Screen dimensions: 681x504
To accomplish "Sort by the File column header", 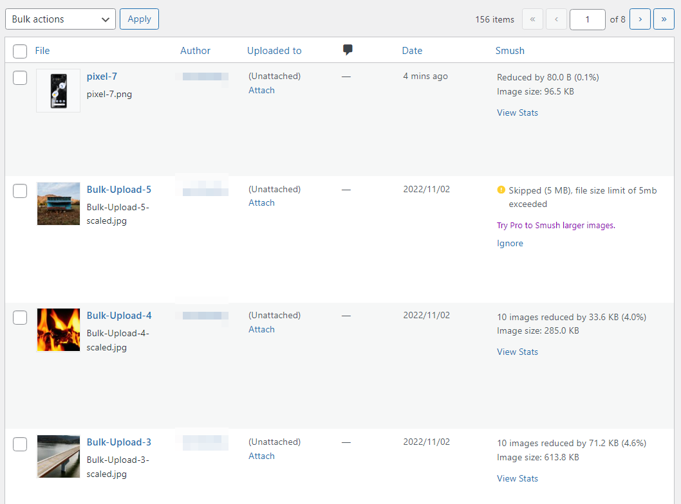I will tap(42, 51).
